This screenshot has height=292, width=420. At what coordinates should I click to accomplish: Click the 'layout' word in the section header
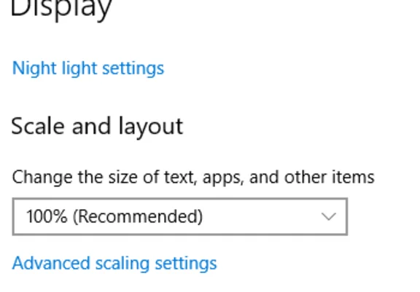[x=151, y=127]
